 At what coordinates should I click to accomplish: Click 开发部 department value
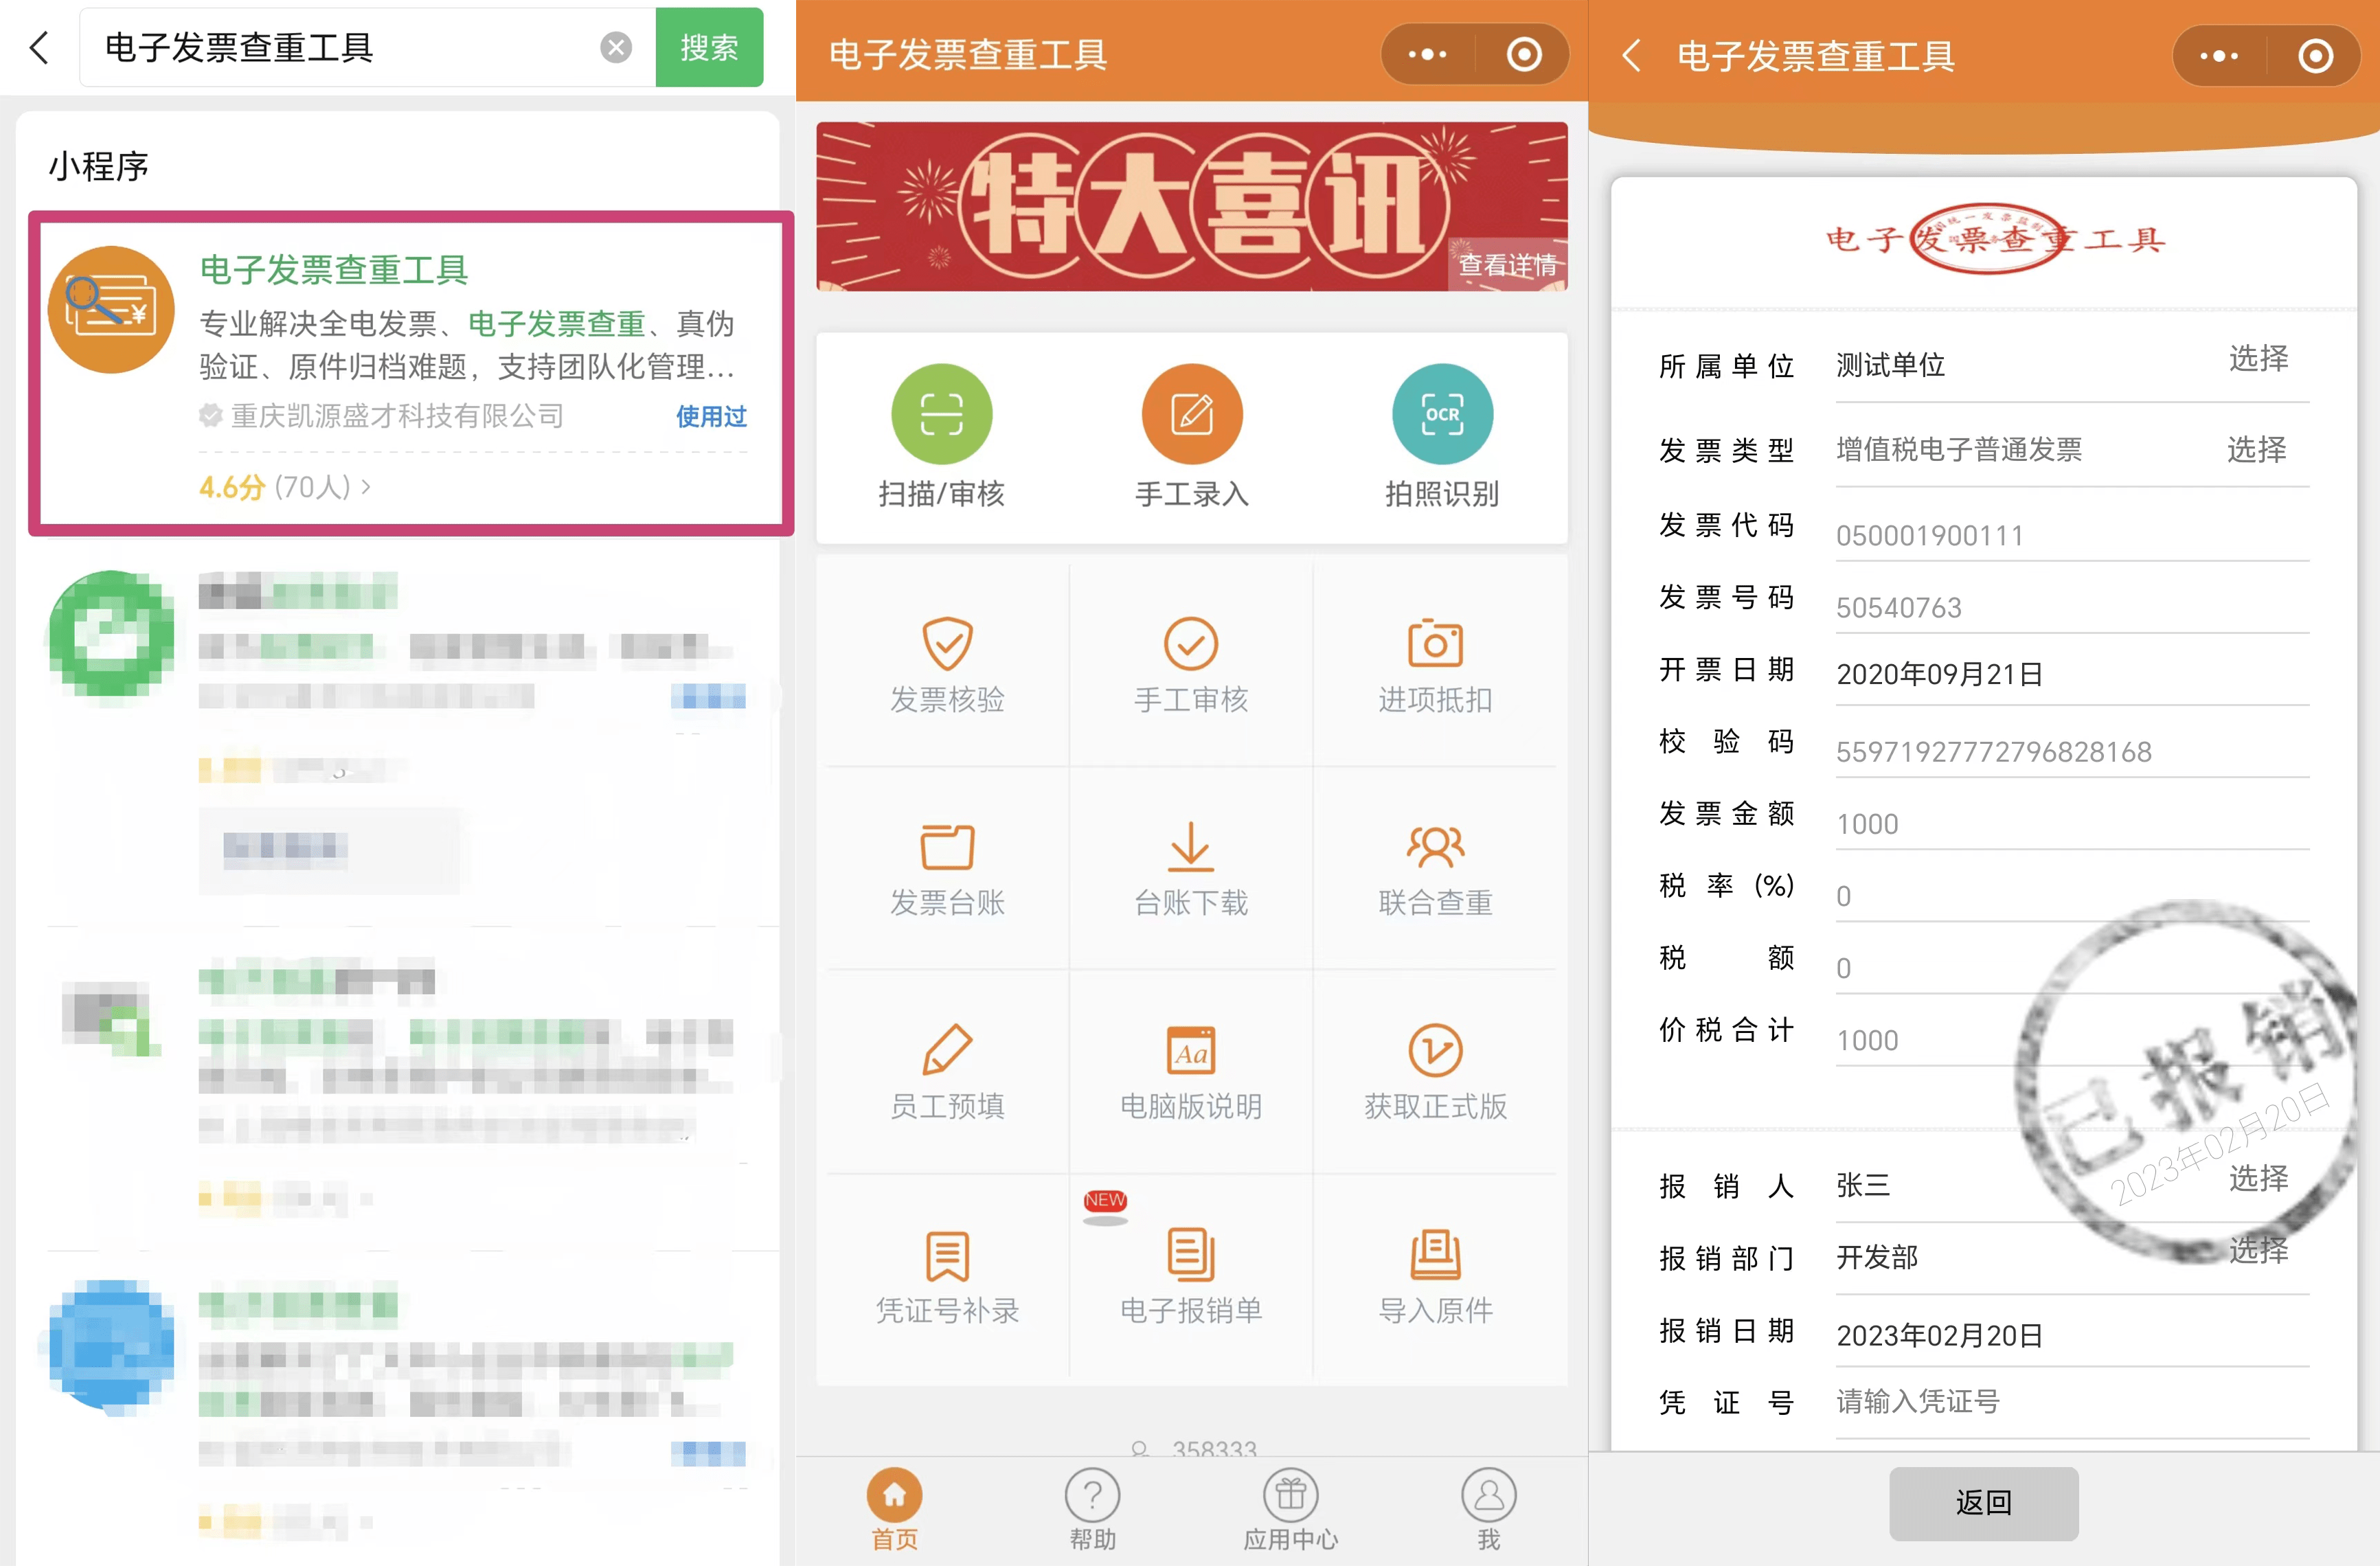pyautogui.click(x=1876, y=1257)
